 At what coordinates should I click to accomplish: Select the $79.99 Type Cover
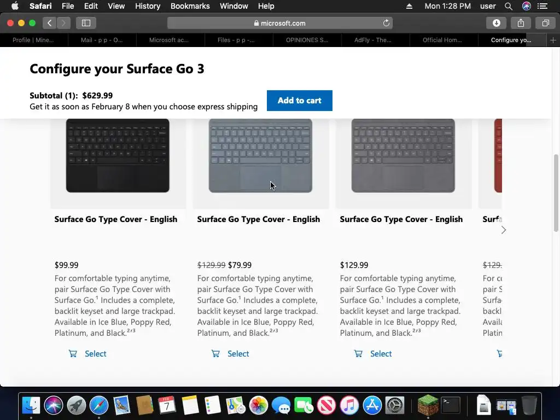(238, 354)
